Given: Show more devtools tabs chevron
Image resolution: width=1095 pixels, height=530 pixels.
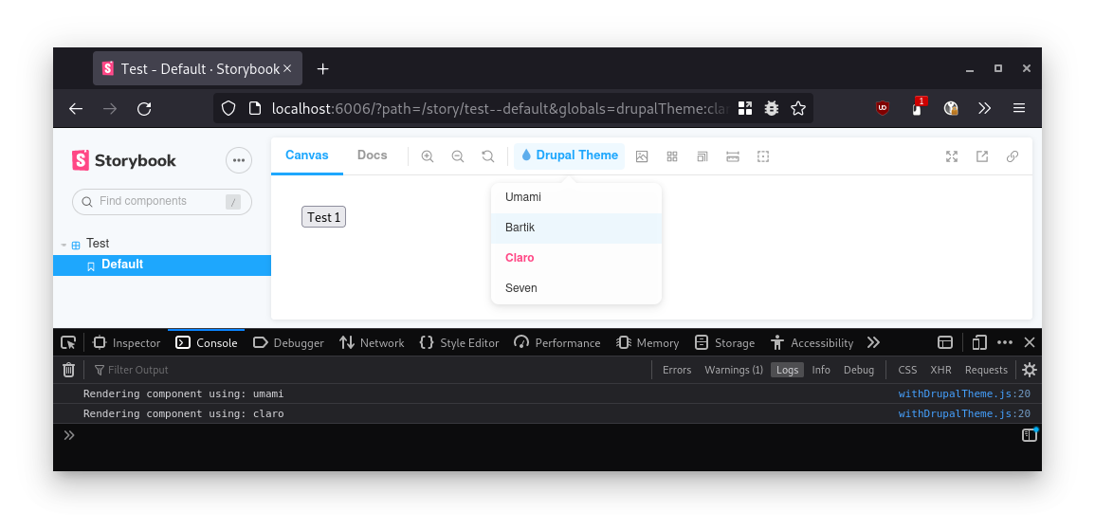Looking at the screenshot, I should point(873,342).
